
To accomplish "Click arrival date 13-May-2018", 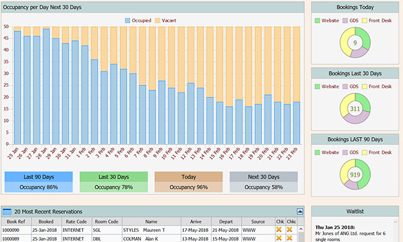I will tap(195, 239).
